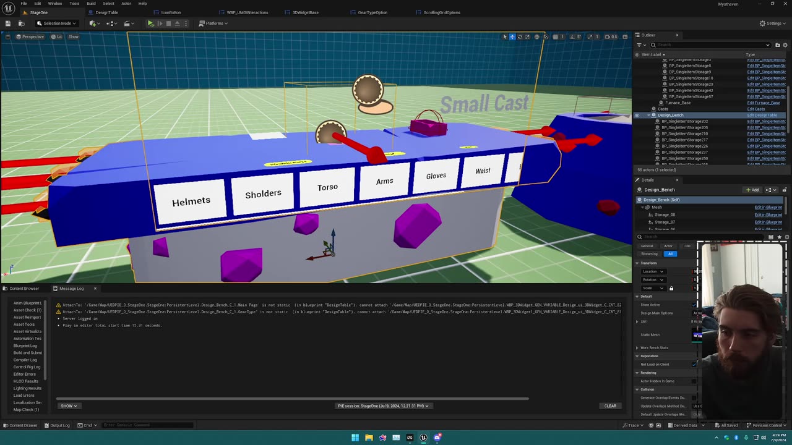Image resolution: width=792 pixels, height=445 pixels.
Task: Choose the scale tool in viewport
Action: [x=528, y=36]
